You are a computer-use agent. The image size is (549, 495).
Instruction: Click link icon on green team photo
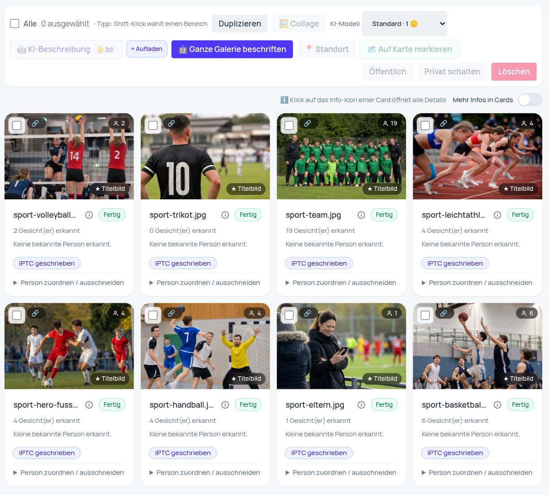[308, 123]
